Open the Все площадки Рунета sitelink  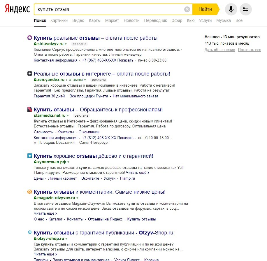(x=89, y=96)
